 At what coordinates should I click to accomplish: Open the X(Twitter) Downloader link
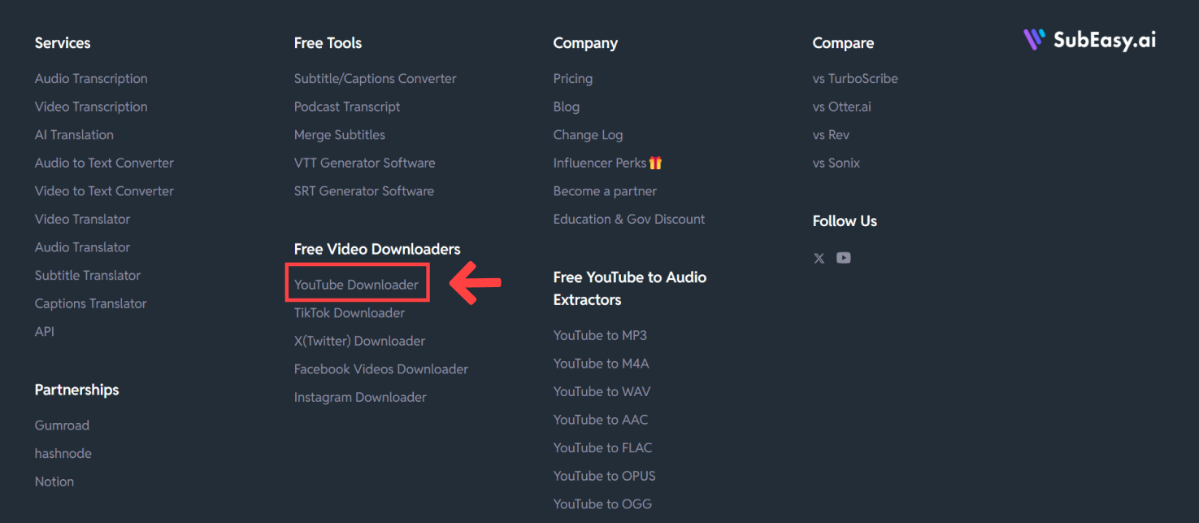coord(360,341)
